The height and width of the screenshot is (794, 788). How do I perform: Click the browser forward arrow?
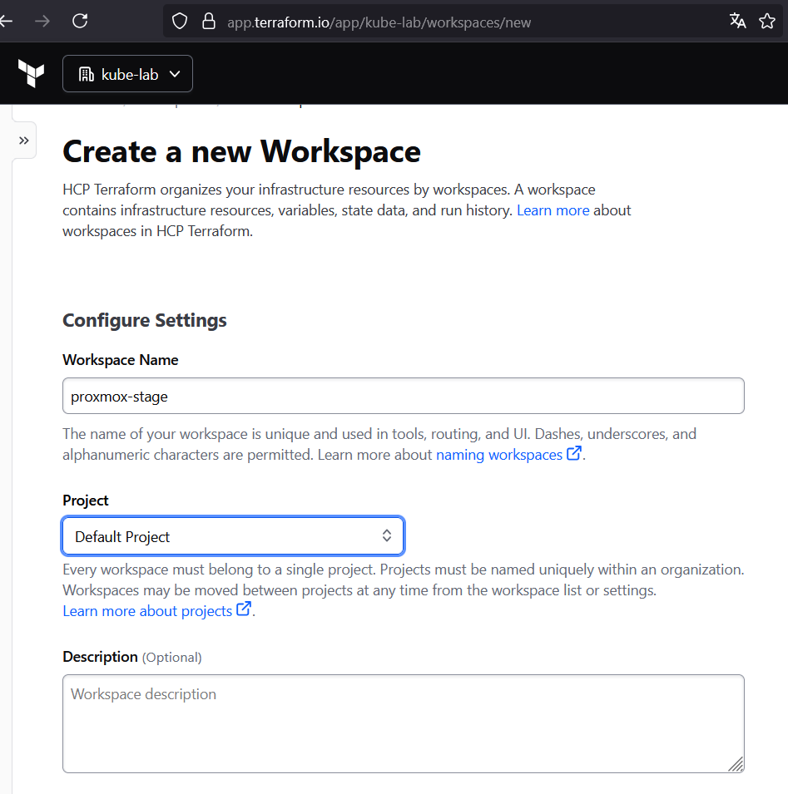coord(42,22)
